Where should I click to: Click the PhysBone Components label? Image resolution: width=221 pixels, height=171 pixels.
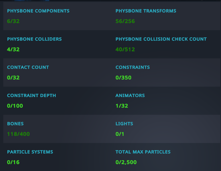coord(38,11)
